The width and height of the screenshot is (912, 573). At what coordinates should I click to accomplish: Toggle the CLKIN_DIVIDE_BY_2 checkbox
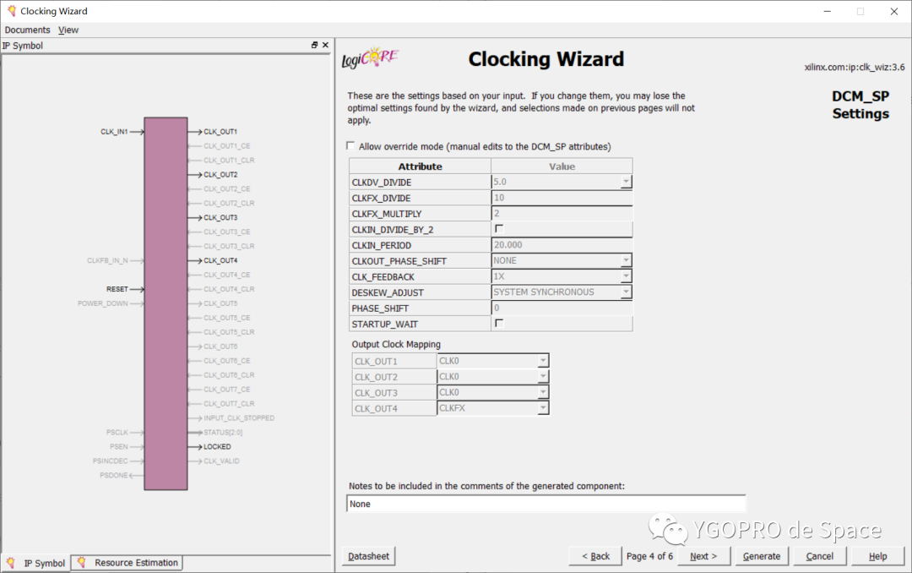tap(499, 229)
